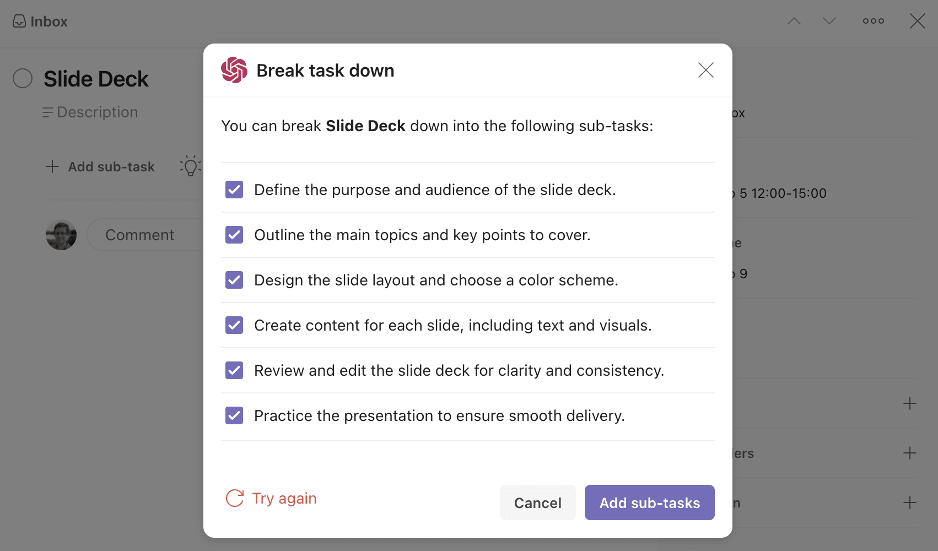Click the Inbox tray icon
Viewport: 938px width, 551px height.
pyautogui.click(x=19, y=21)
